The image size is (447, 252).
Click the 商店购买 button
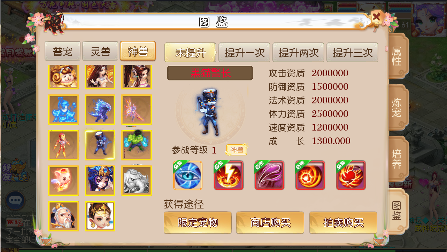(270, 222)
